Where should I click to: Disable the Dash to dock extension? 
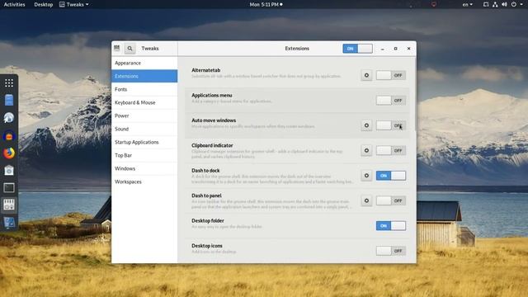click(390, 176)
